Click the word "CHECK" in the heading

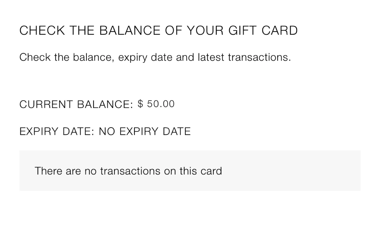click(x=42, y=31)
